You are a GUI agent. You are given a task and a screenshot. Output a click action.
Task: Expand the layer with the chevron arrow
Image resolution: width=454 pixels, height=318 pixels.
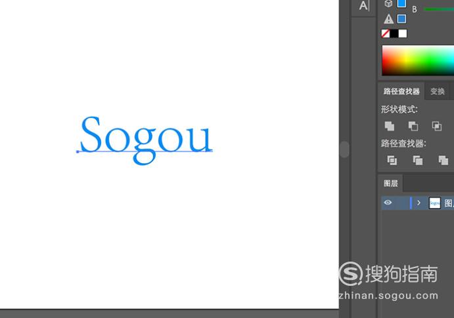(419, 203)
